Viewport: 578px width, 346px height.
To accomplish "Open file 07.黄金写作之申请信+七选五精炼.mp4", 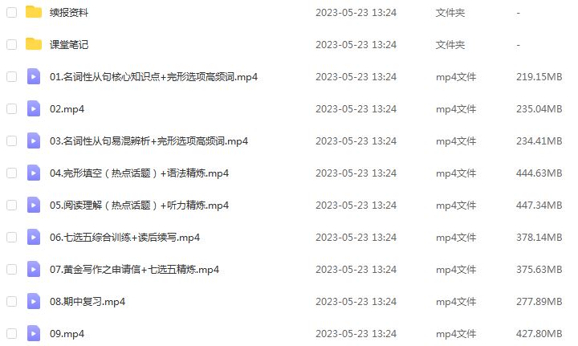I will [135, 270].
